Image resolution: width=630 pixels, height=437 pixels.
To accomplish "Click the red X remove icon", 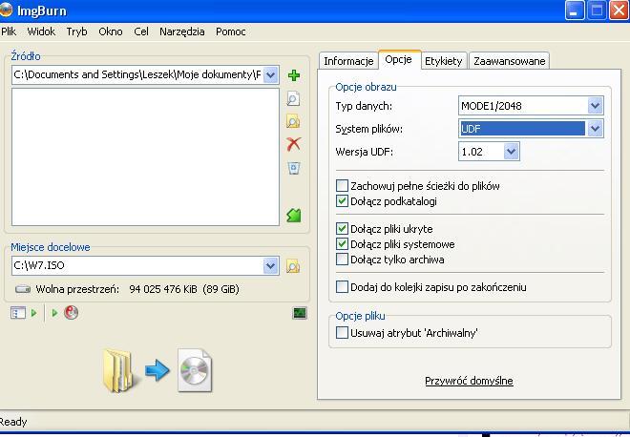I will (x=293, y=144).
